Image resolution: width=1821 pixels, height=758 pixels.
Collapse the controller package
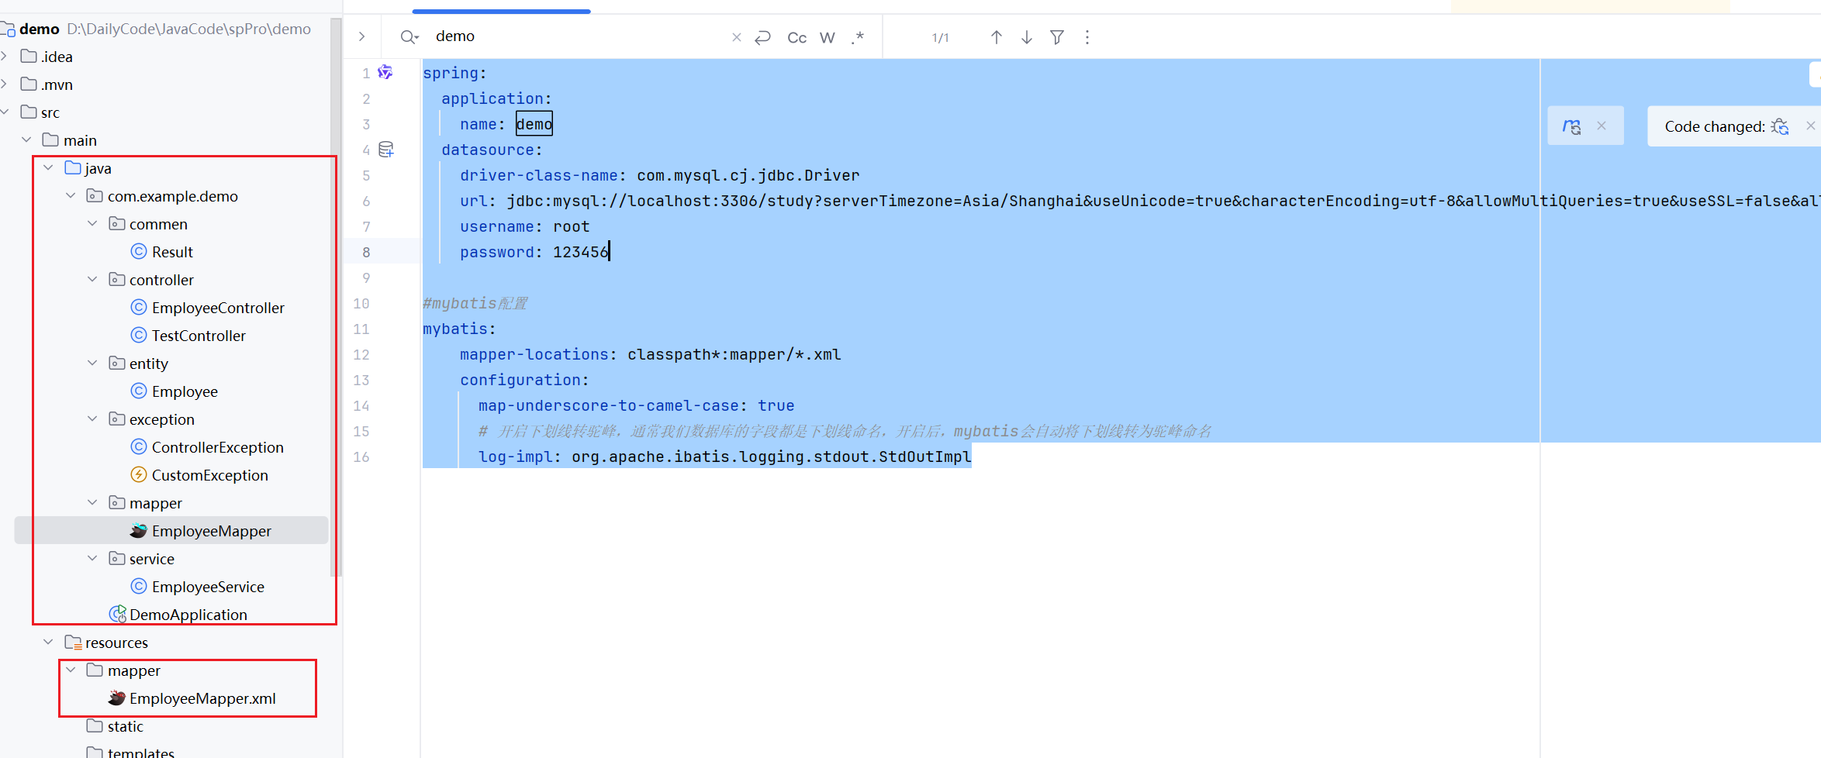click(x=92, y=279)
